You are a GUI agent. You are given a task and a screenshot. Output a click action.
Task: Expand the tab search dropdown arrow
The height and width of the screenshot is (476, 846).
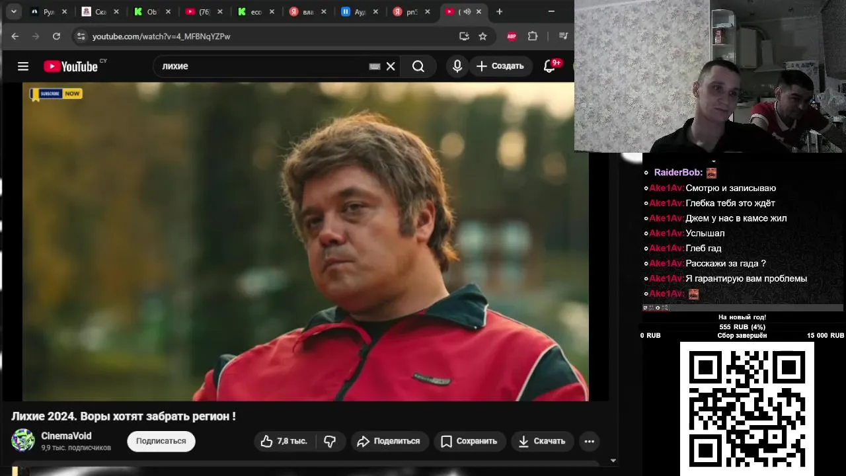click(x=13, y=11)
